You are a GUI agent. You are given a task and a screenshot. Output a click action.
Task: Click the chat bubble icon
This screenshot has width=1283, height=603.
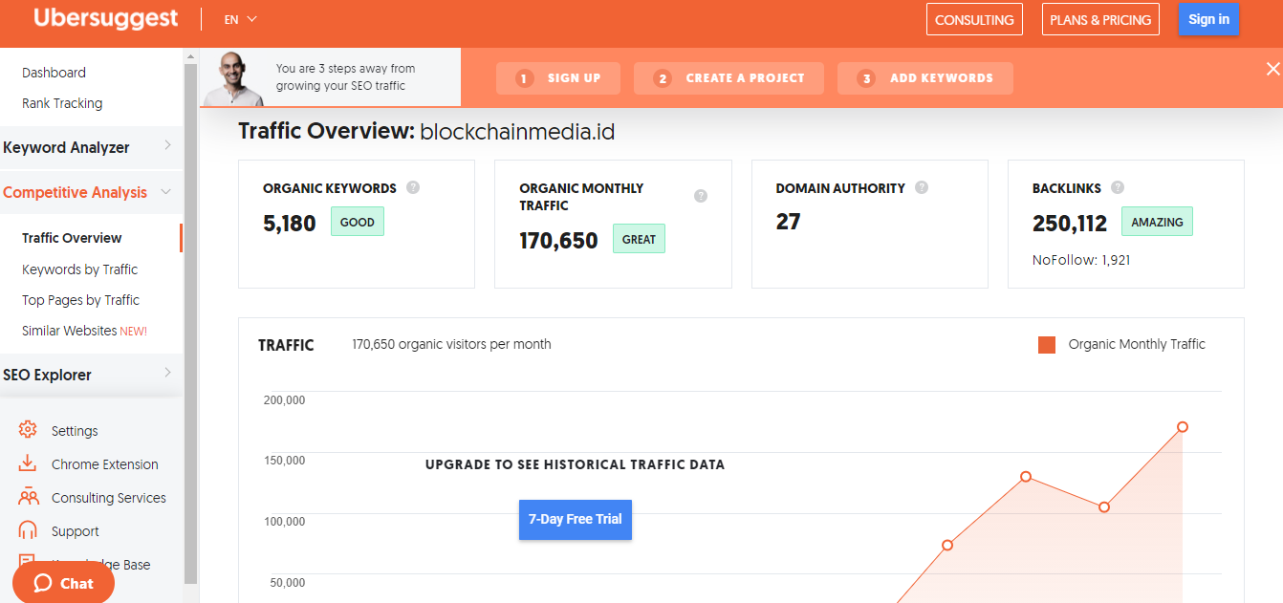pos(42,583)
